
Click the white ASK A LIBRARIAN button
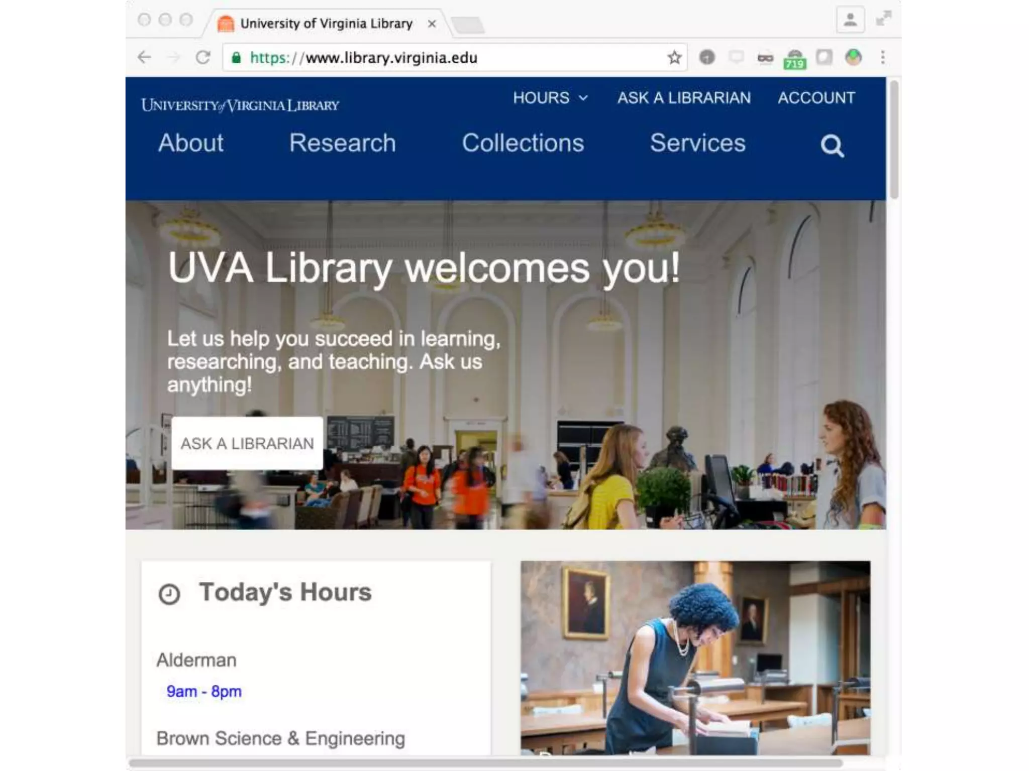click(x=247, y=444)
